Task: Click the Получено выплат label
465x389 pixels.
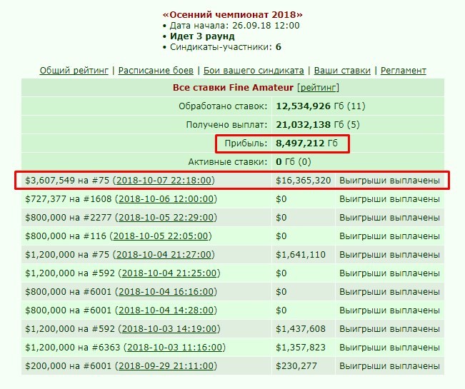Action: (x=226, y=125)
